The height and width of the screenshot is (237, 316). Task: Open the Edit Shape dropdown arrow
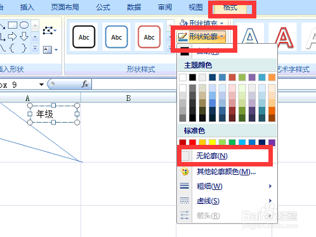pos(55,30)
